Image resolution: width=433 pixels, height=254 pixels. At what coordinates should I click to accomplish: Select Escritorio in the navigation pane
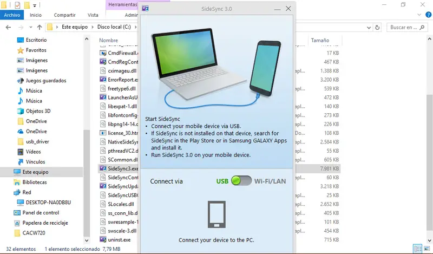point(36,40)
